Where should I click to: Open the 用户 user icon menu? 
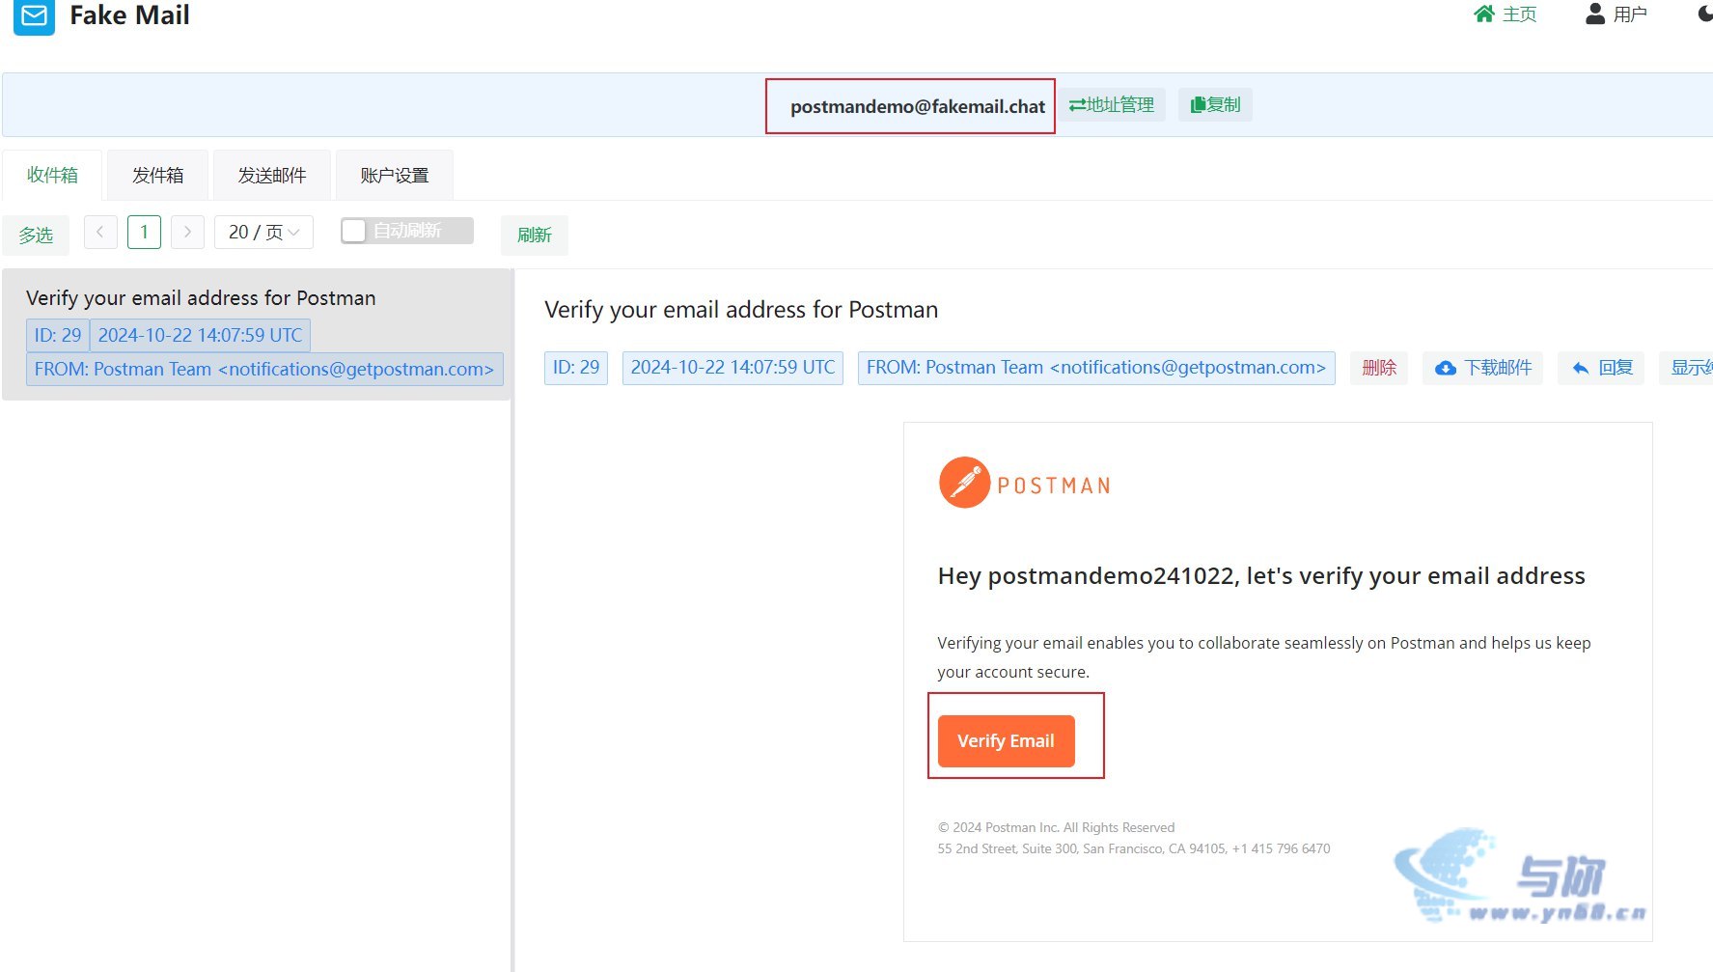[x=1595, y=14]
